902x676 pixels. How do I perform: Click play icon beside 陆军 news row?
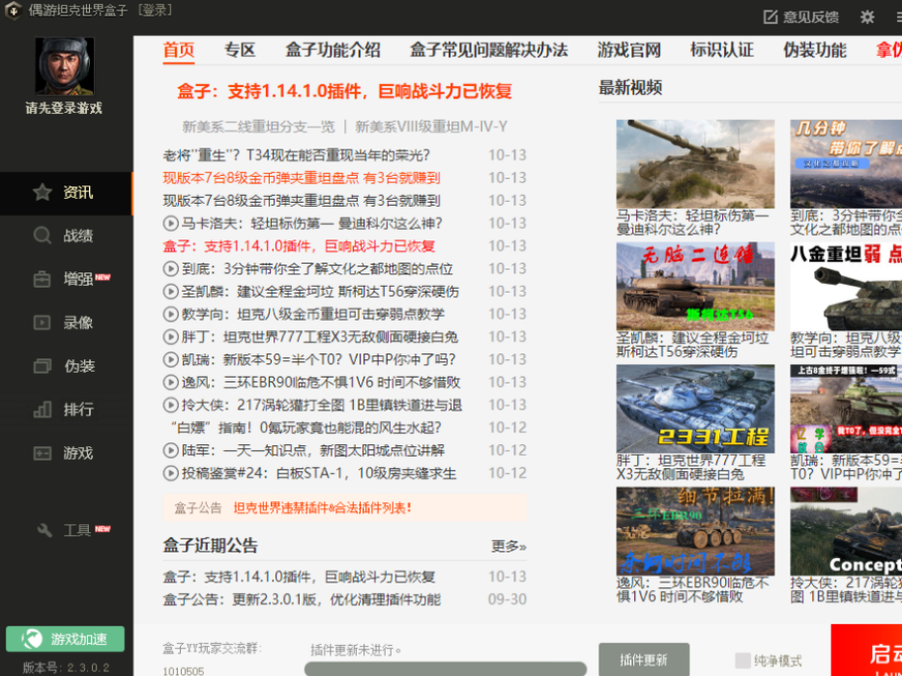click(x=171, y=450)
